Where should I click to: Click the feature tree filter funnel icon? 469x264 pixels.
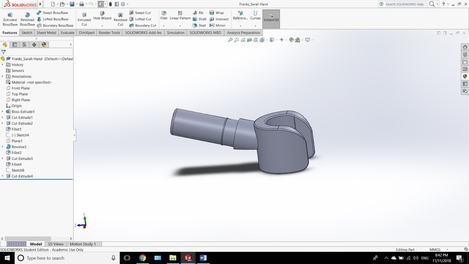click(x=4, y=52)
